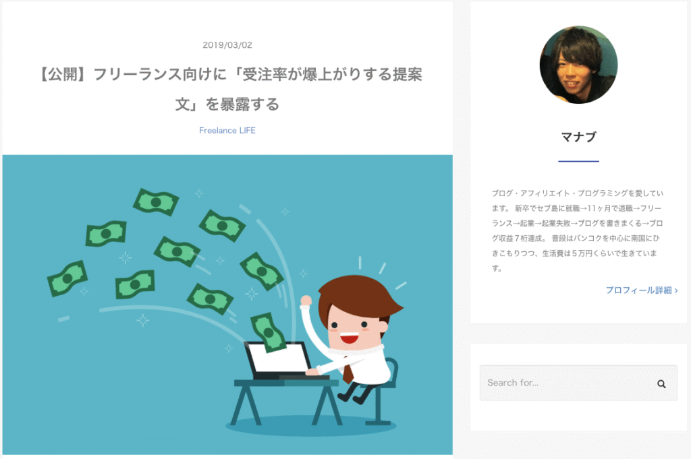Click into the Search for... field
This screenshot has height=459, width=691.
[x=578, y=383]
